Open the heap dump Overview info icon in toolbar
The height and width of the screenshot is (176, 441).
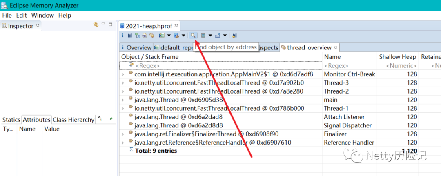(122, 36)
